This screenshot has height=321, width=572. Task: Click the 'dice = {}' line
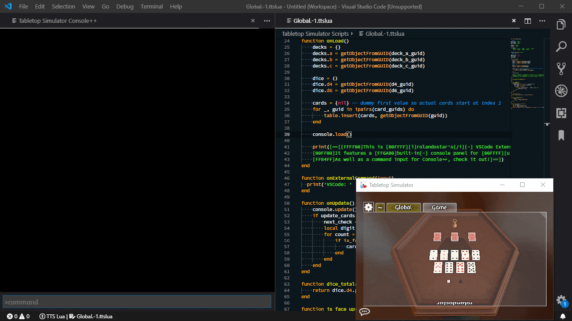coord(325,78)
